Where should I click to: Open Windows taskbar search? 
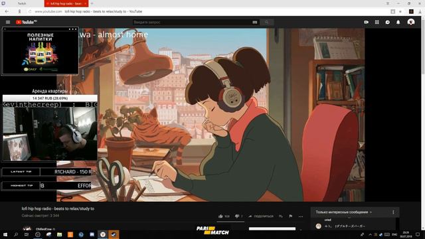click(x=16, y=234)
